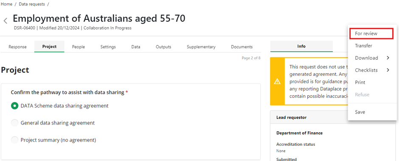The width and height of the screenshot is (399, 161).
Task: Open the Supplementary tab
Action: click(201, 47)
